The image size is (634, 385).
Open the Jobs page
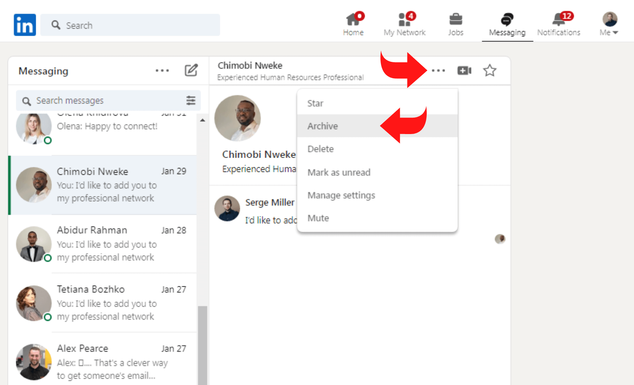click(456, 24)
